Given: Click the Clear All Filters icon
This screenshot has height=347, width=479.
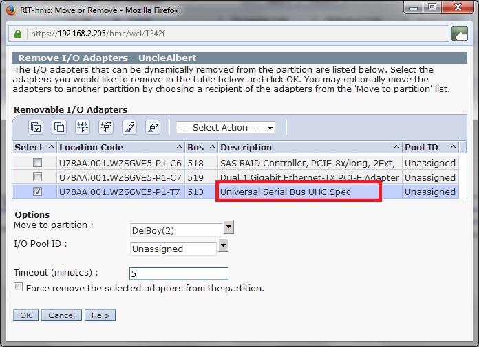Looking at the screenshot, I should tap(106, 127).
